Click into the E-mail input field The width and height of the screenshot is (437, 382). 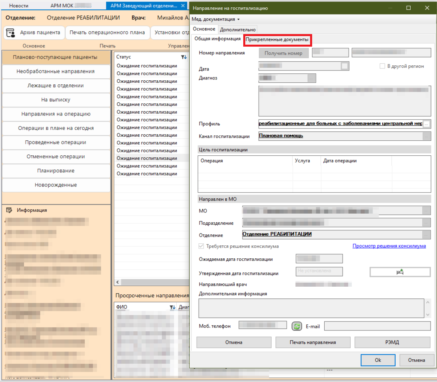(x=377, y=326)
